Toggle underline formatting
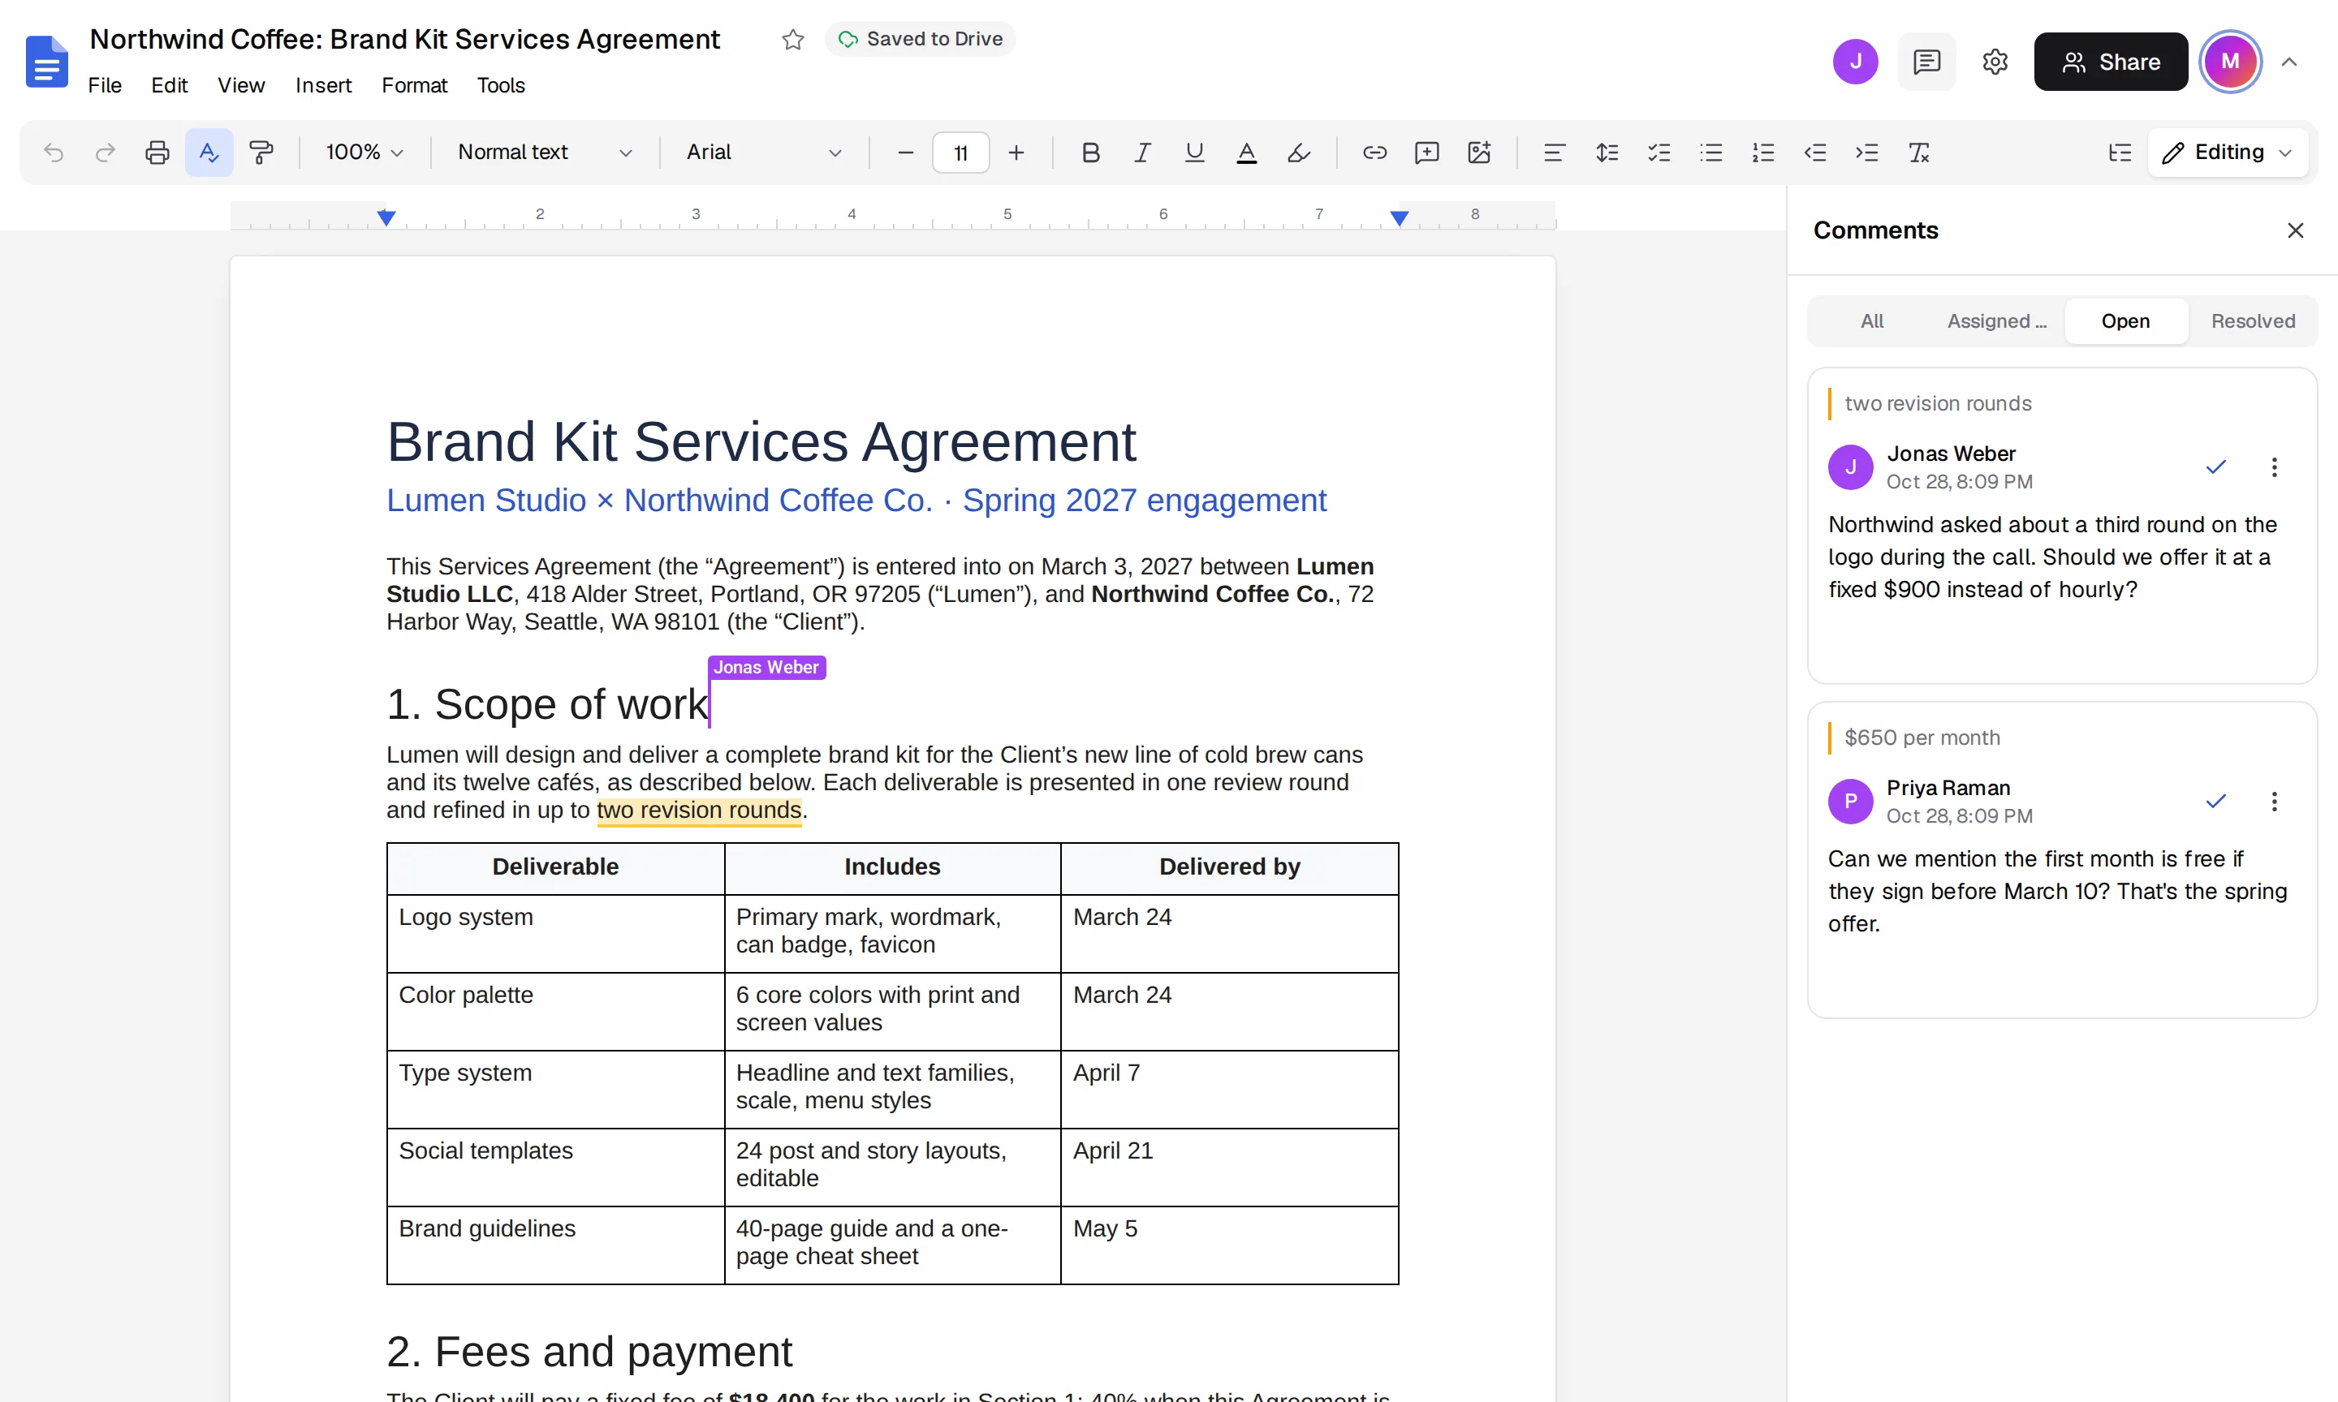Viewport: 2338px width, 1402px height. pyautogui.click(x=1194, y=152)
